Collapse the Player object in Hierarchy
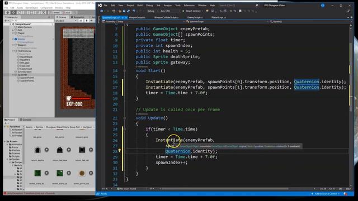Viewport: 358px width, 201px height. [x=13, y=33]
